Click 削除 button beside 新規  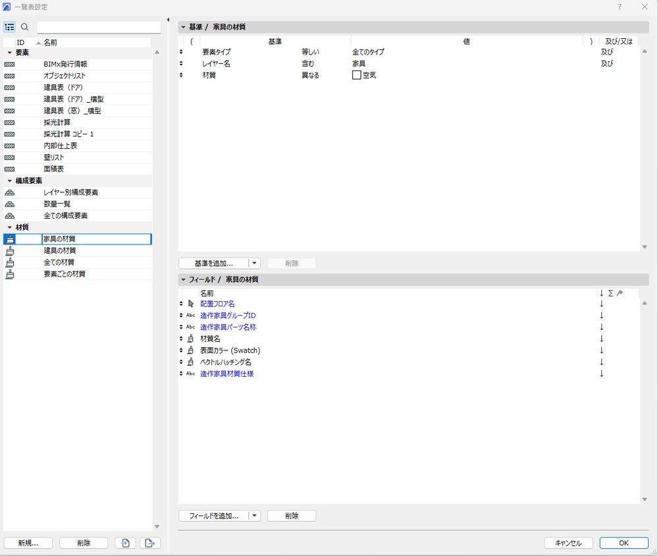pos(84,543)
